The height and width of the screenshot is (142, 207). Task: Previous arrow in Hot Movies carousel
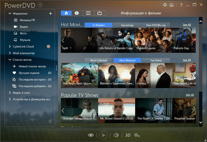63,40
